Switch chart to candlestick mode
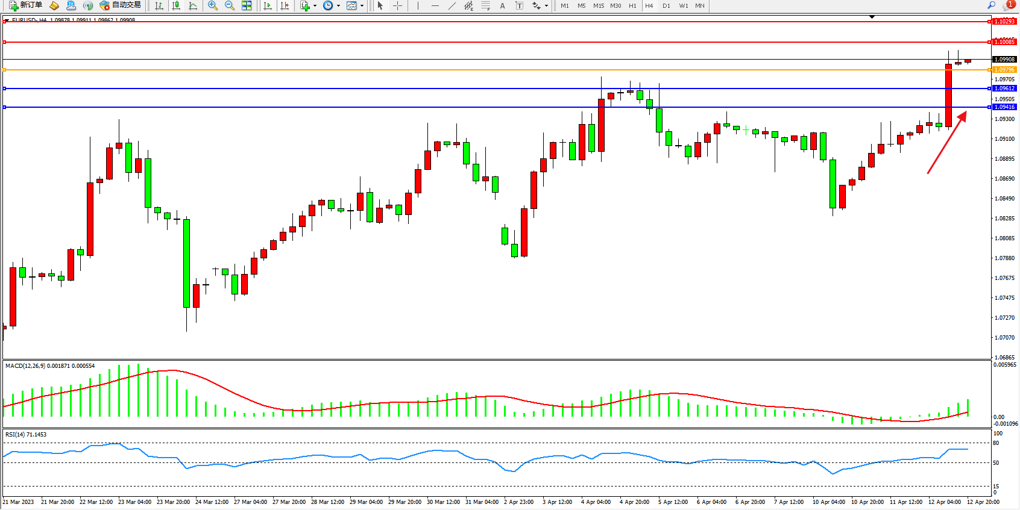This screenshot has height=510, width=1020. [176, 5]
